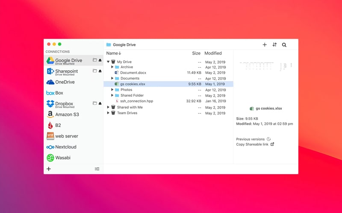Image resolution: width=342 pixels, height=213 pixels.
Task: Open the transfers up-down arrows icon
Action: [274, 45]
